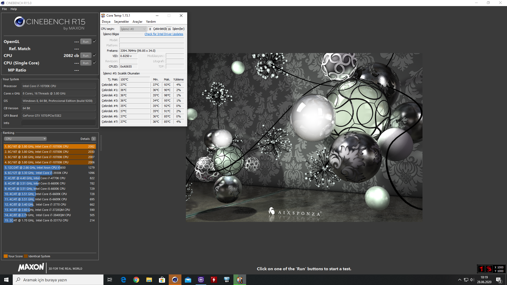
Task: Open the Yardım menu in Core Temp
Action: (151, 22)
